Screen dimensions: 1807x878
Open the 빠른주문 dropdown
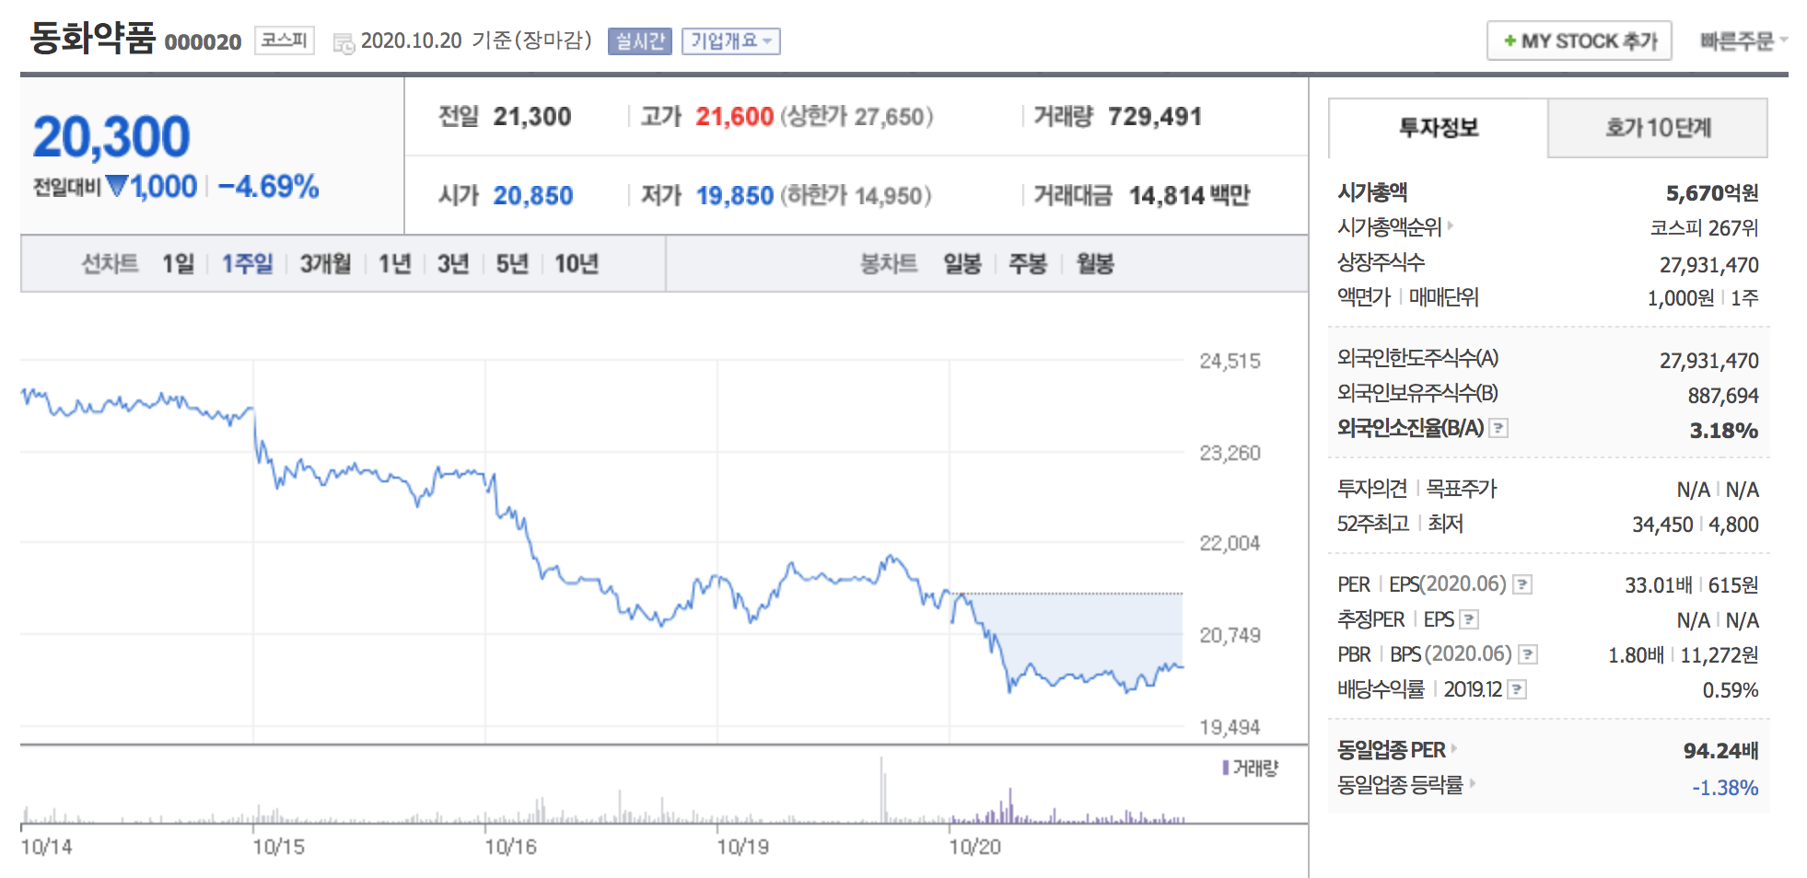tap(1743, 40)
